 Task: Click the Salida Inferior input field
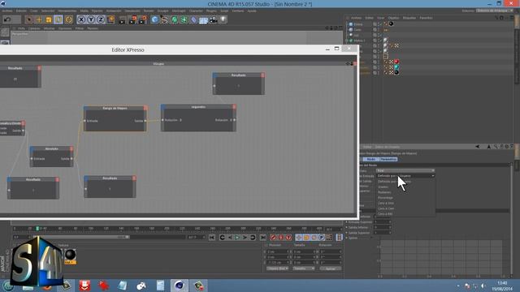point(383,227)
